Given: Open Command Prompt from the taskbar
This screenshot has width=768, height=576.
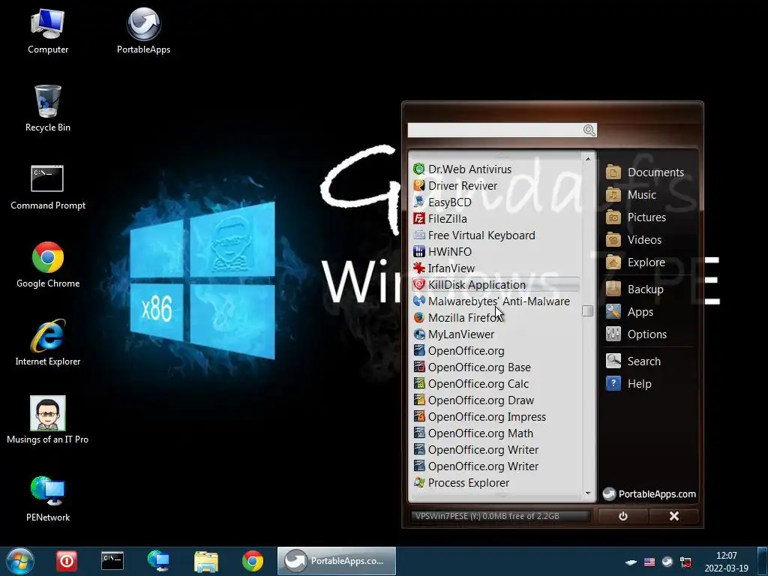Looking at the screenshot, I should (x=112, y=561).
